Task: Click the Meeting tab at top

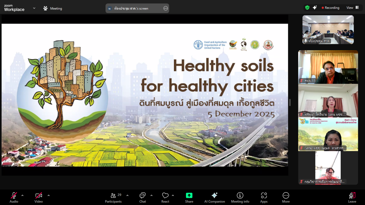Action: click(x=53, y=8)
